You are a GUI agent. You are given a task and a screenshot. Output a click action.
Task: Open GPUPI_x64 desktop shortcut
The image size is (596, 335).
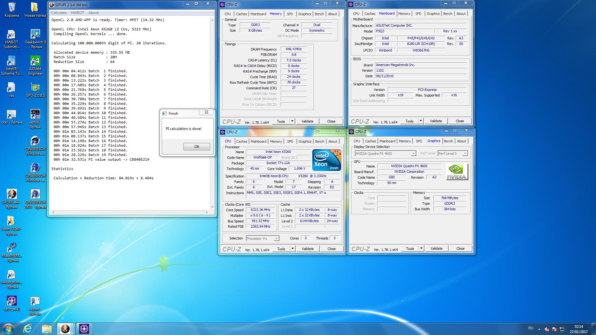(11, 199)
